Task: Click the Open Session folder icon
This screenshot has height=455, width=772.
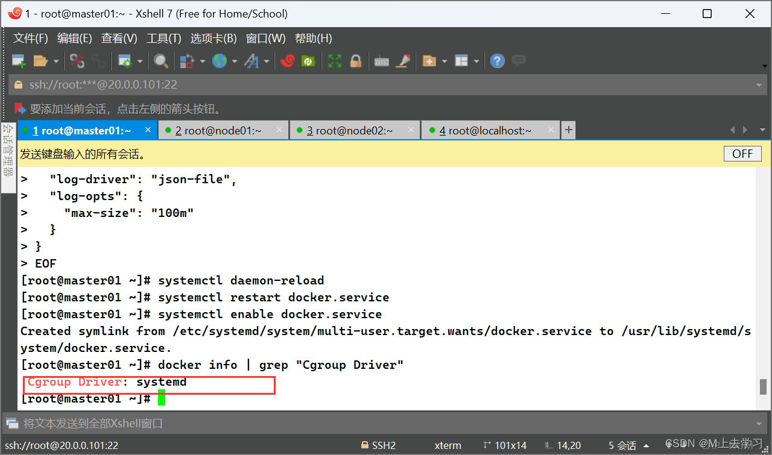Action: pos(40,61)
